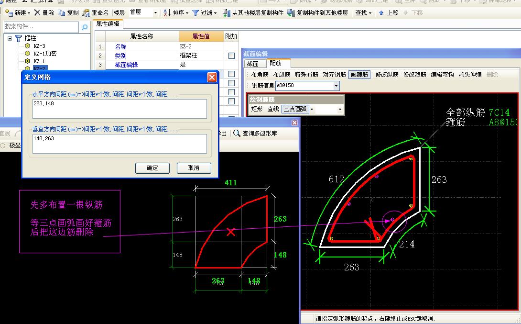Click the 截面编辑 property name cell
This screenshot has width=521, height=324.
[142, 65]
